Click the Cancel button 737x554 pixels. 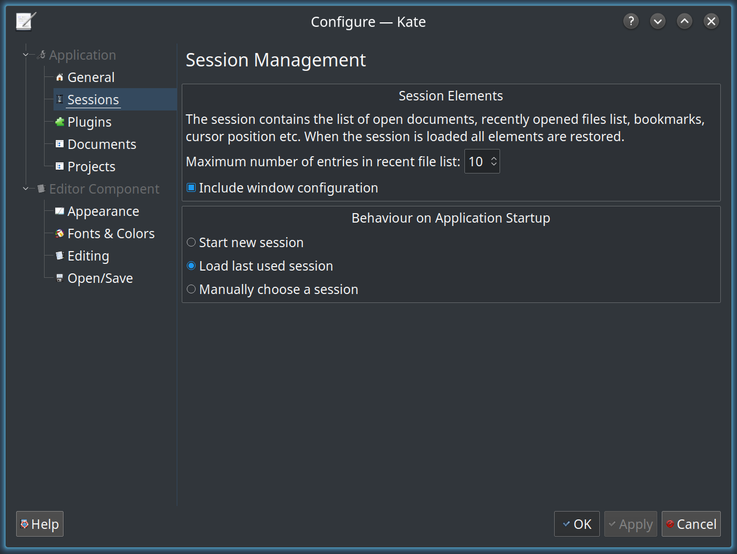(x=691, y=524)
